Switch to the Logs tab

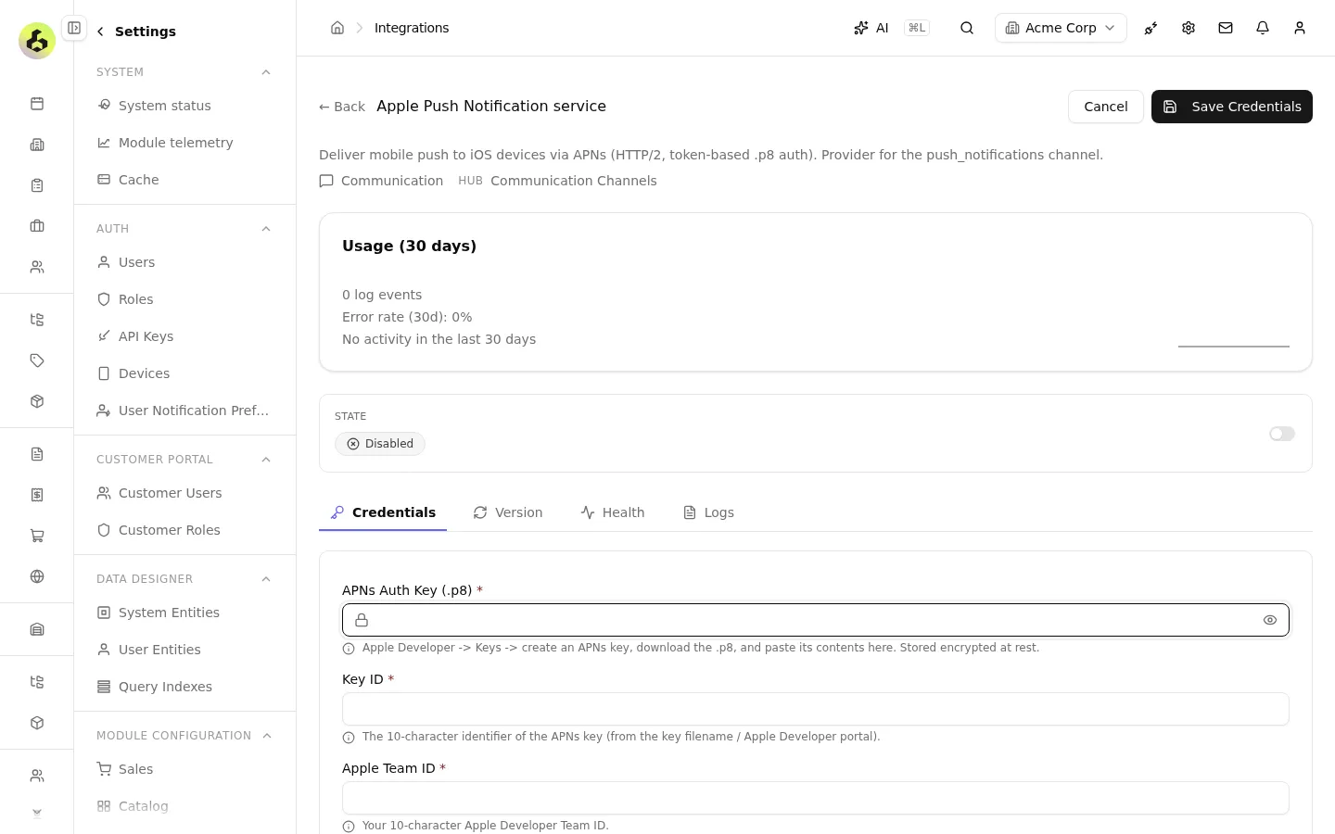[708, 512]
